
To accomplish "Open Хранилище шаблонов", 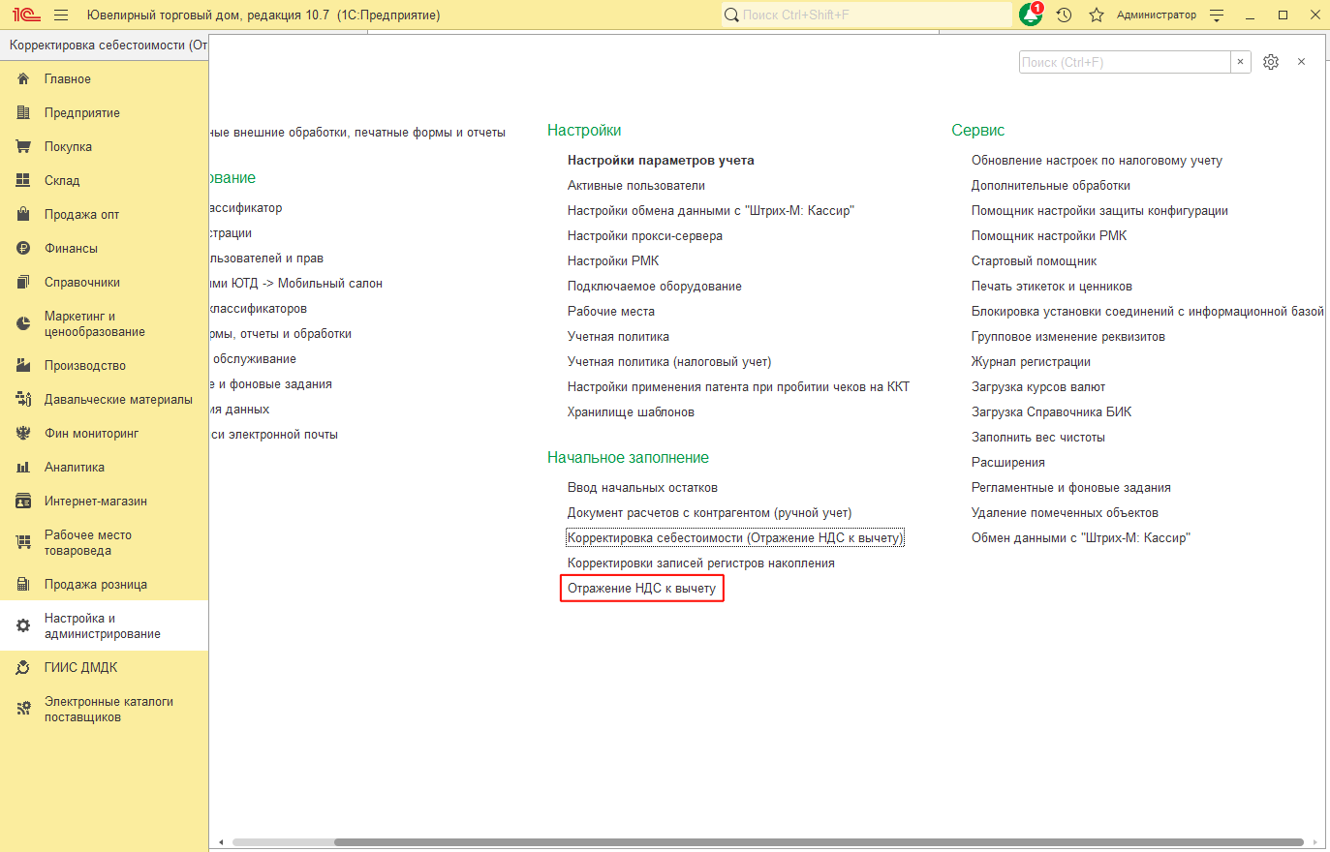I will tap(631, 412).
